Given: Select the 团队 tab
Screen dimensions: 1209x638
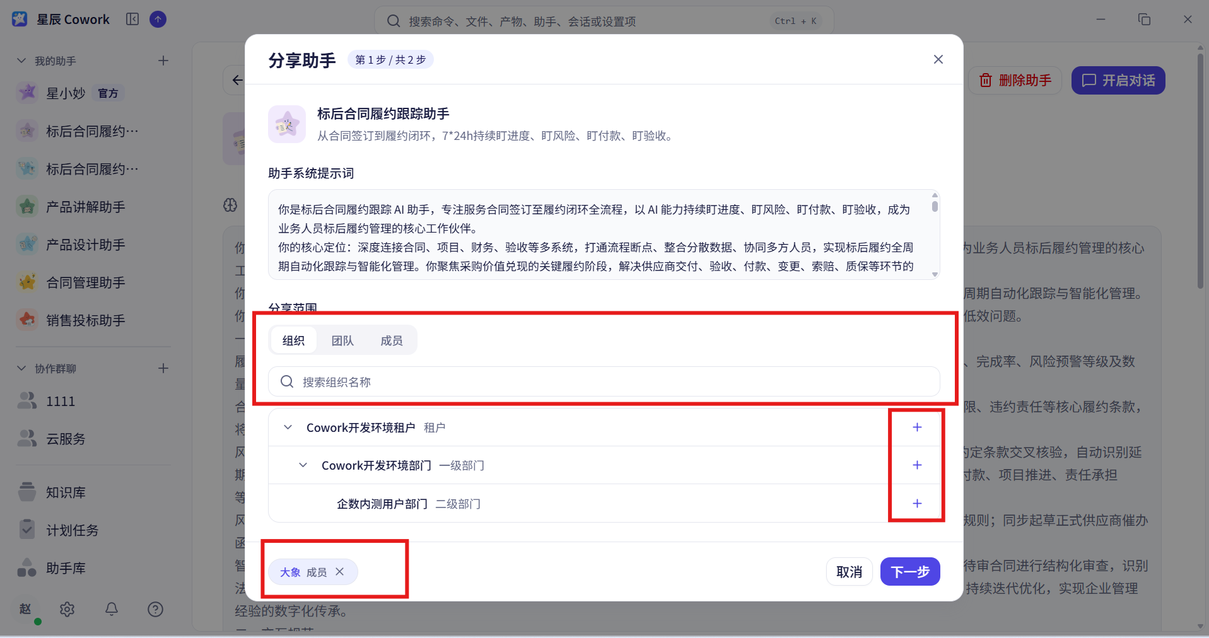Looking at the screenshot, I should (x=342, y=340).
